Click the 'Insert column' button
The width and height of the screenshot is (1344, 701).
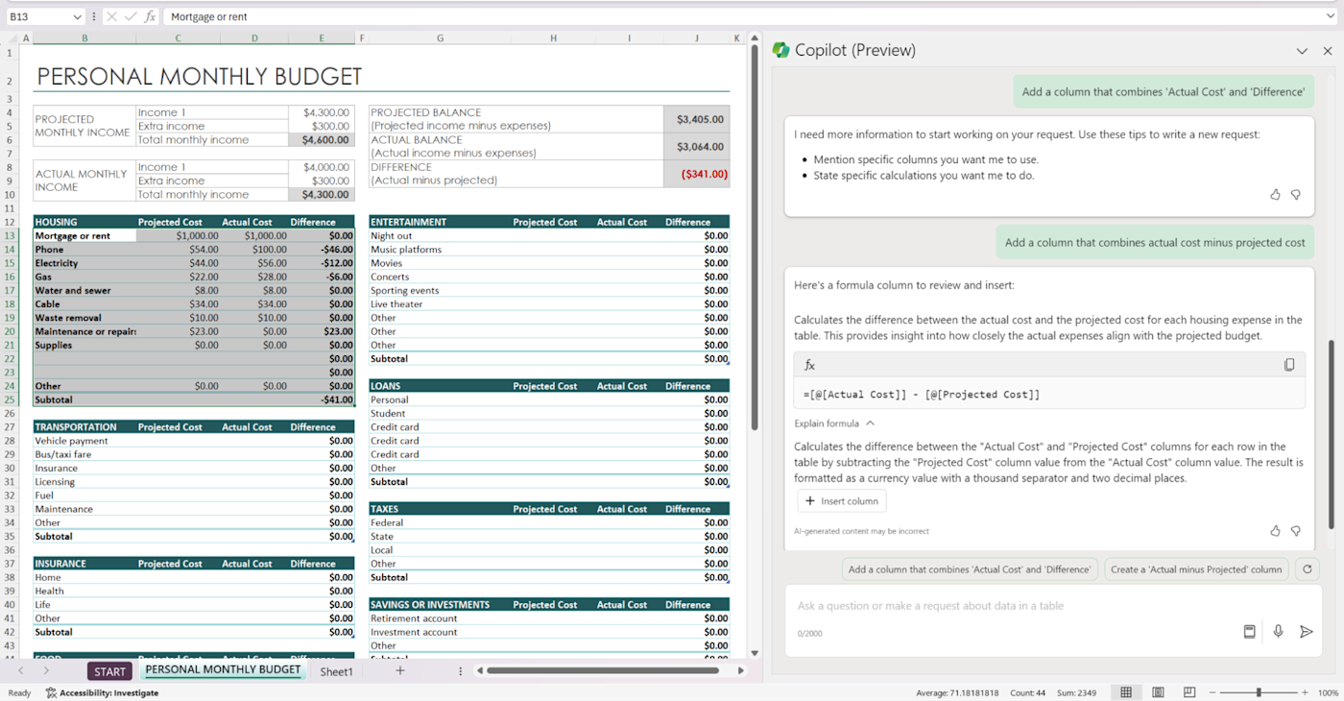pos(842,501)
